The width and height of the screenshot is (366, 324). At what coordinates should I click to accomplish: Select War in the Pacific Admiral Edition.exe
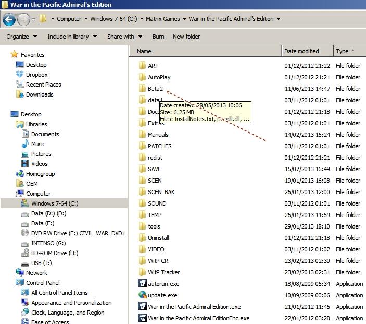coord(190,307)
